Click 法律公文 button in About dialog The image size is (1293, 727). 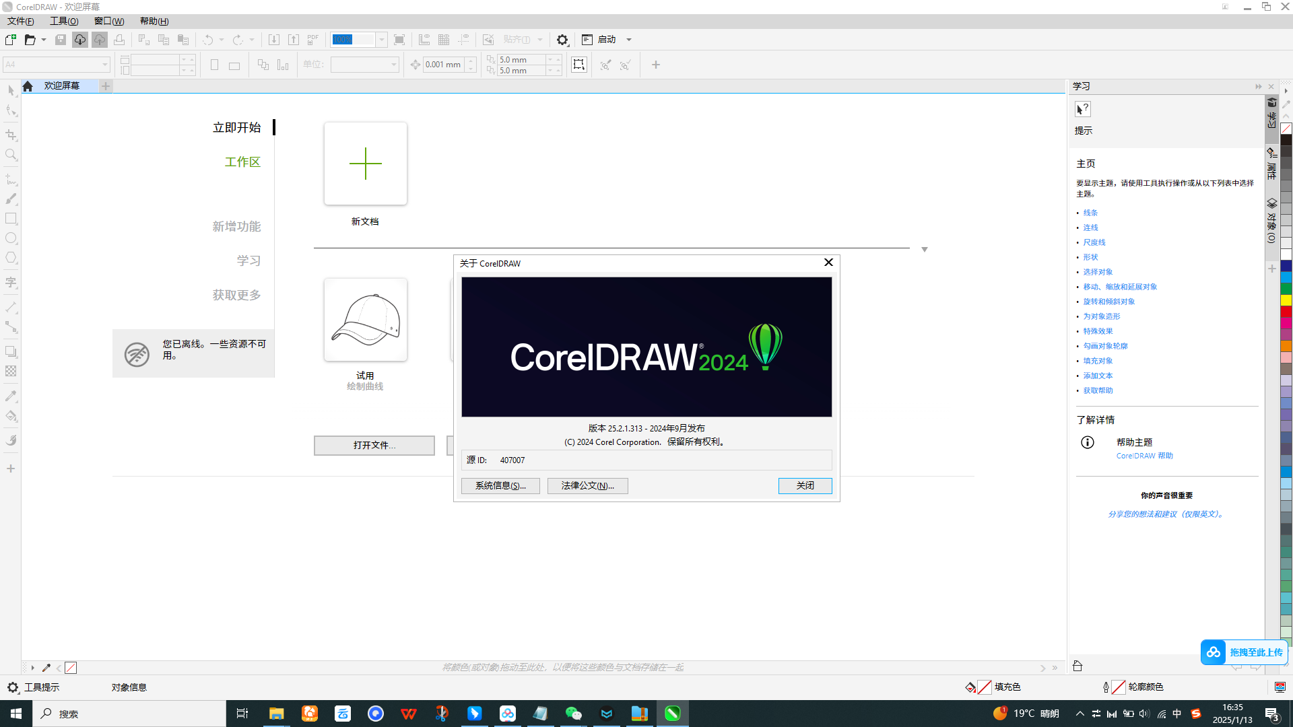(x=588, y=485)
